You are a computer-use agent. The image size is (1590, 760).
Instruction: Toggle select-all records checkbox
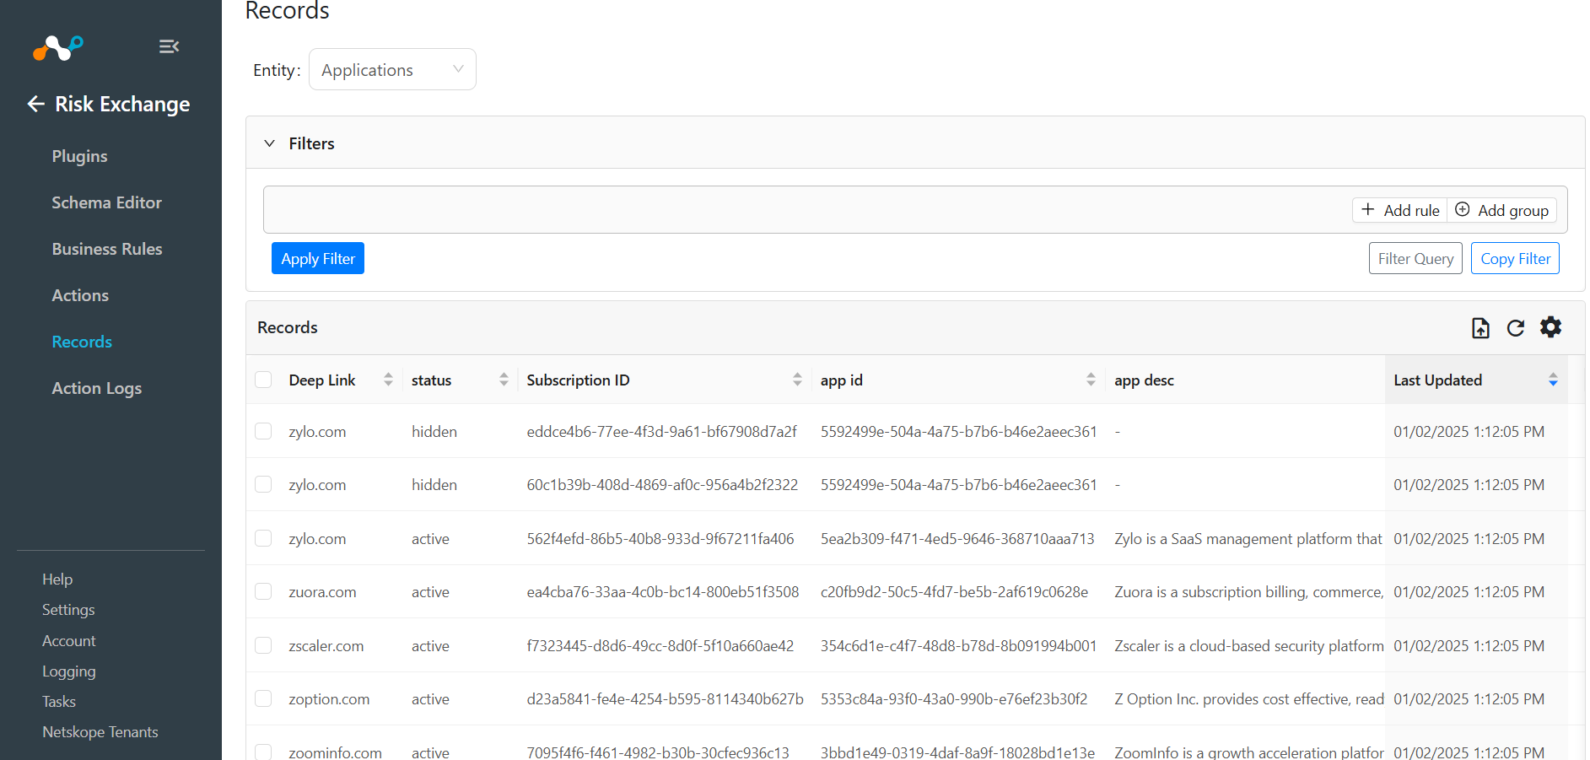click(x=263, y=380)
